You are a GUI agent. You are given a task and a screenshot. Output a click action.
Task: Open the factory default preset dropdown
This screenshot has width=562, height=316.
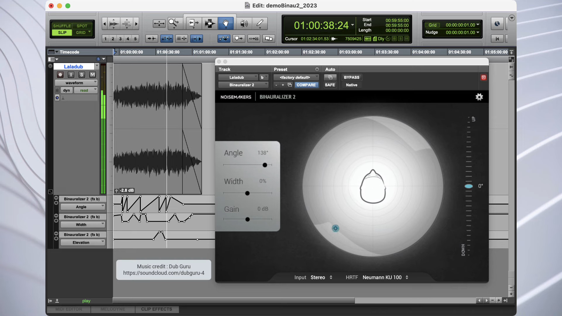click(296, 77)
